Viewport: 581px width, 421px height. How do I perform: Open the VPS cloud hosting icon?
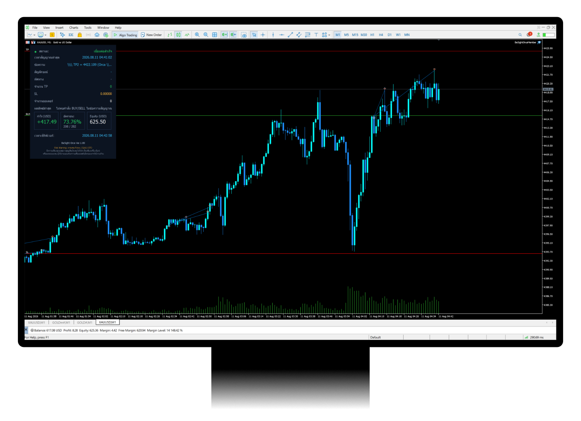click(97, 35)
